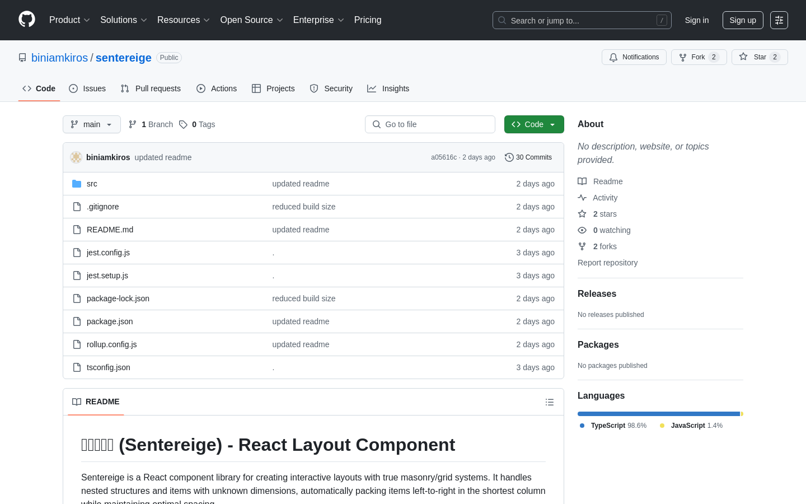View the 30 Commits history
The height and width of the screenshot is (504, 806).
[528, 157]
